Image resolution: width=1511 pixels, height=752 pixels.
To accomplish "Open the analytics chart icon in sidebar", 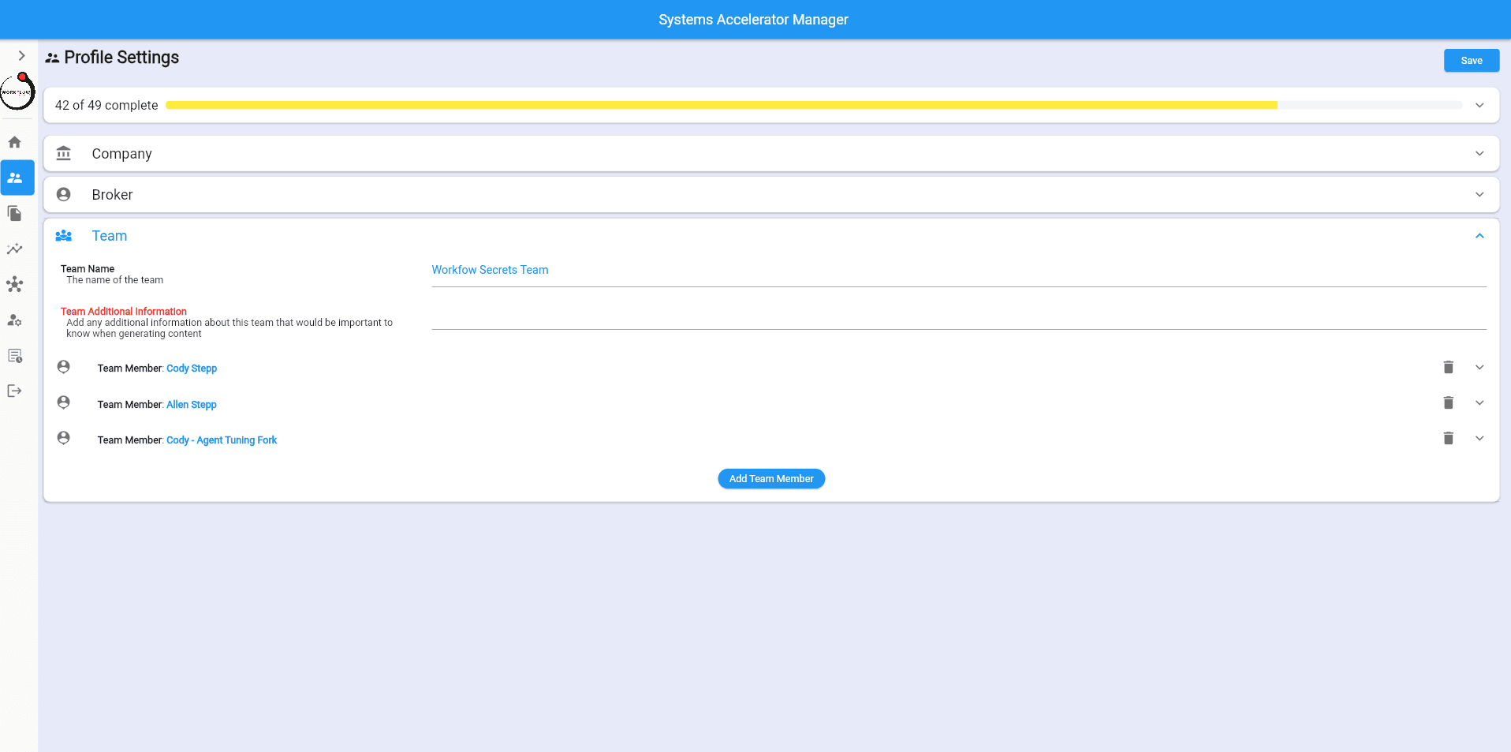I will pos(15,249).
